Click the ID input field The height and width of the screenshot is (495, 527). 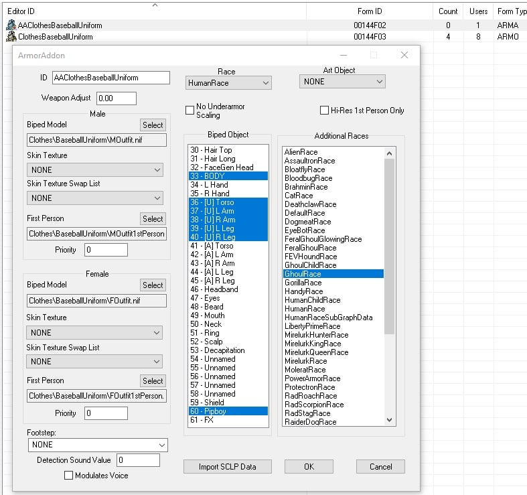[x=111, y=78]
